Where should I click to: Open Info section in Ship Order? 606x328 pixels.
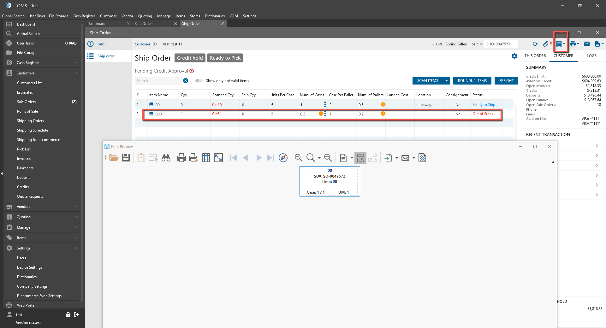point(101,44)
